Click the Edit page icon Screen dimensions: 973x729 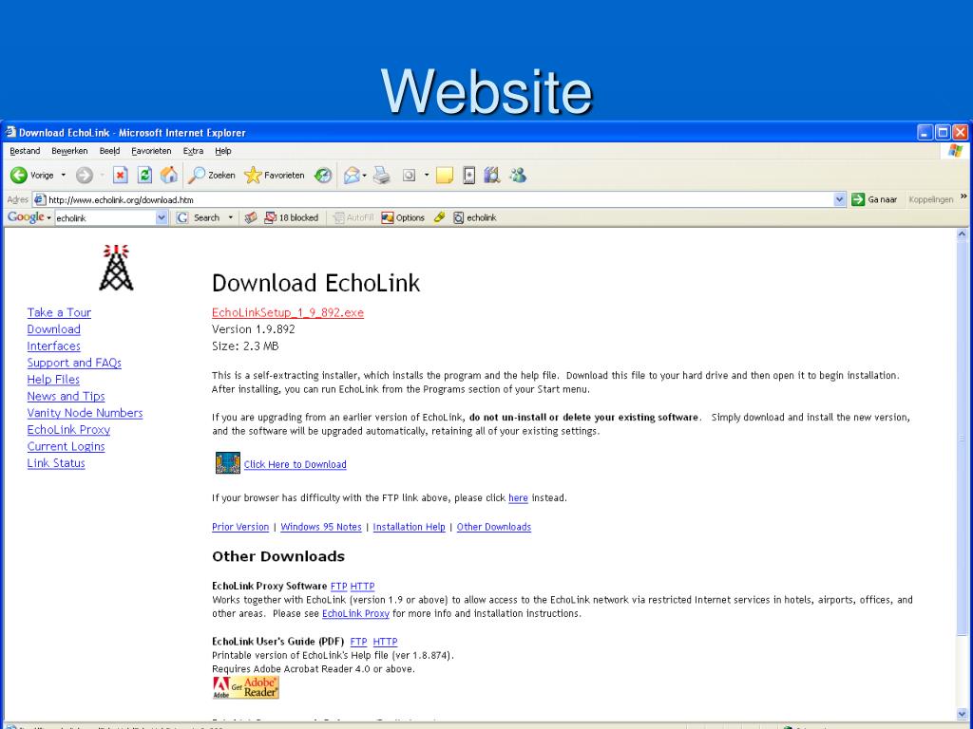(x=409, y=176)
